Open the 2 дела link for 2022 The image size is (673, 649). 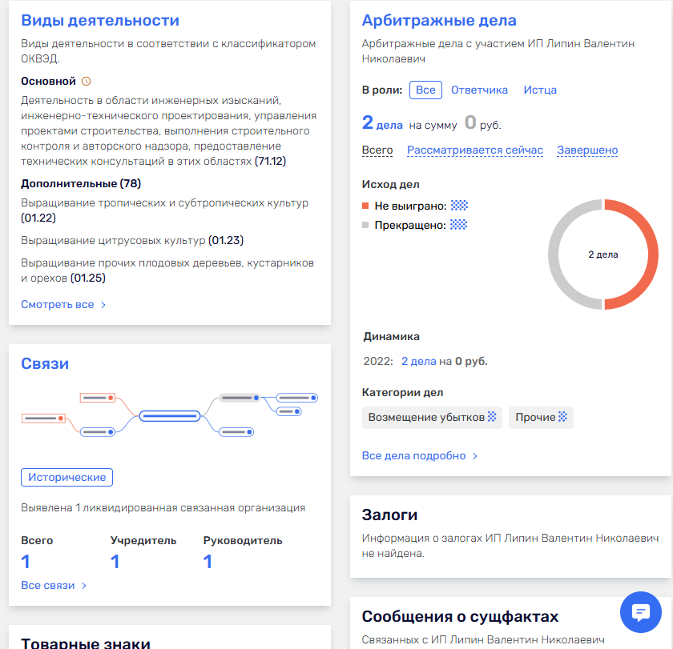(419, 361)
